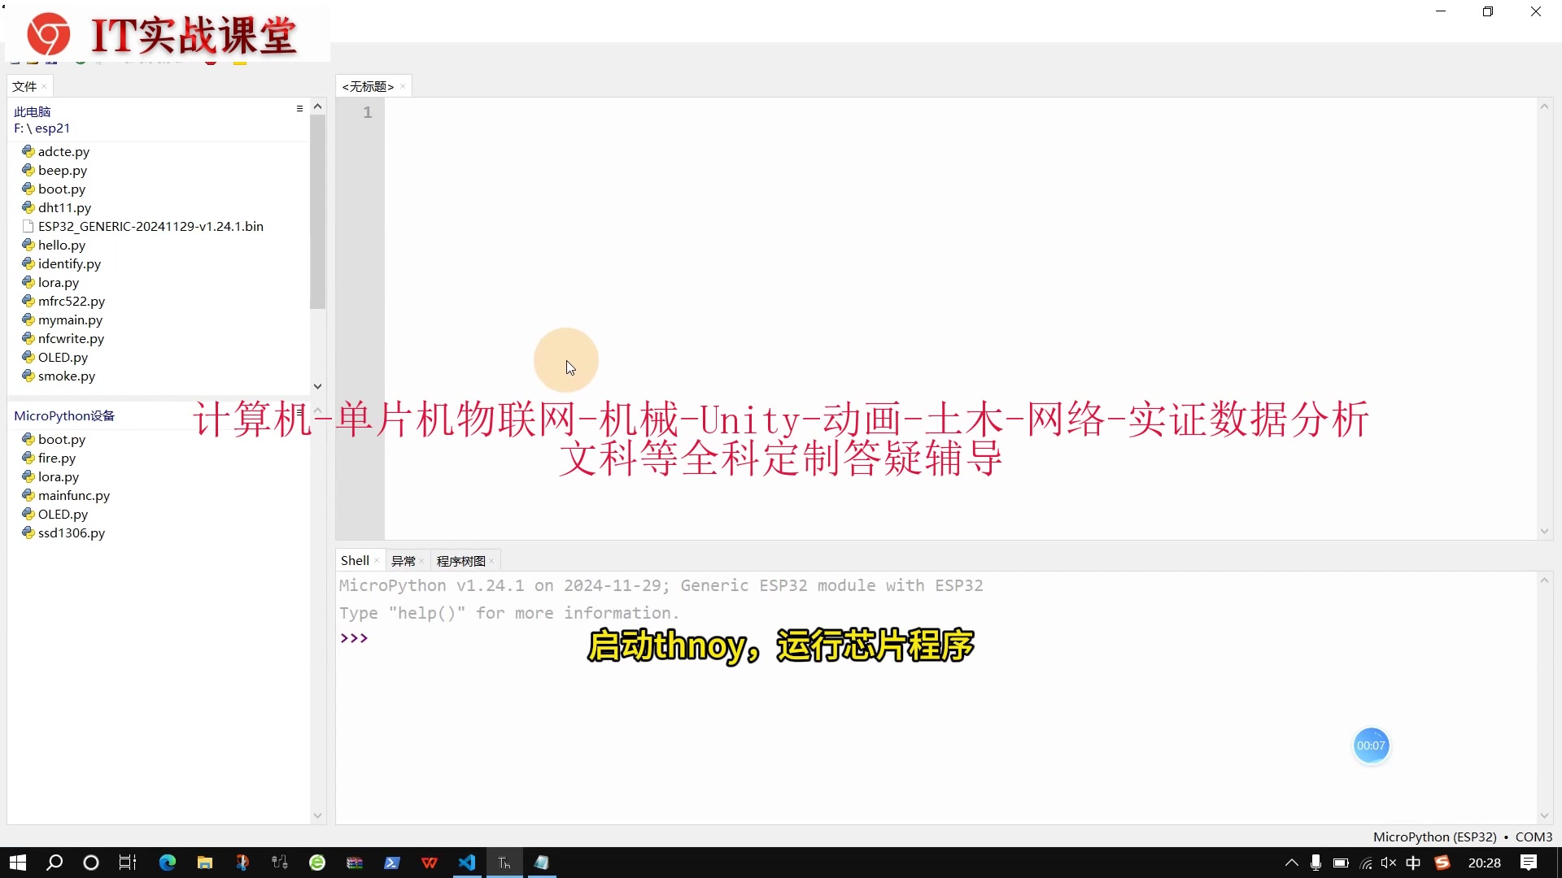The image size is (1562, 878).
Task: Open Visual Studio Code from taskbar
Action: pyautogui.click(x=467, y=863)
